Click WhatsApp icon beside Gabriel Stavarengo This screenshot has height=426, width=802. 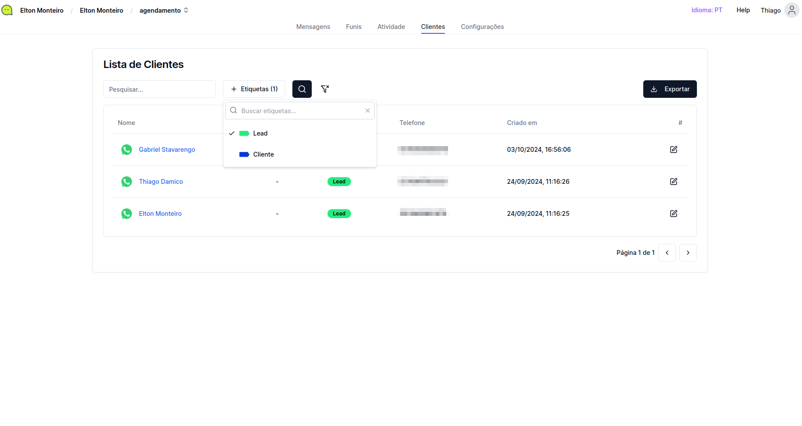[x=127, y=150]
